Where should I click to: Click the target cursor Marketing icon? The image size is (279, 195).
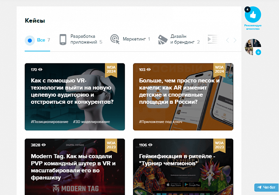point(115,39)
